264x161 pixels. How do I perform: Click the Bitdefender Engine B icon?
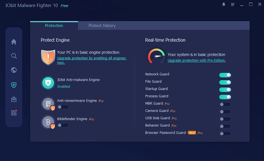point(48,122)
